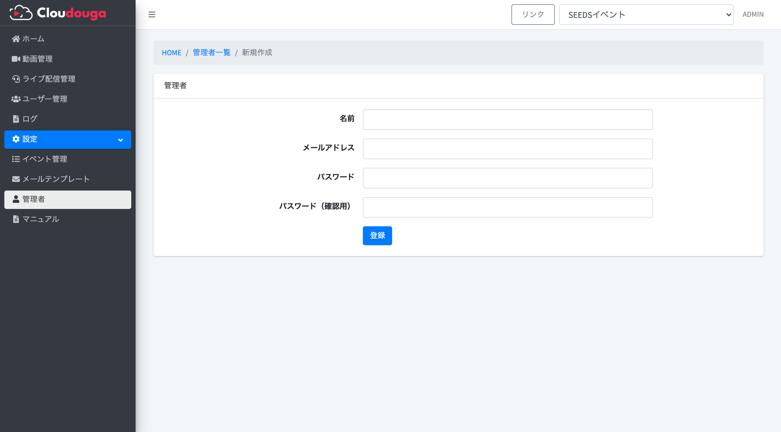Click the Cloudouga logo
Image resolution: width=781 pixels, height=432 pixels.
pos(57,13)
